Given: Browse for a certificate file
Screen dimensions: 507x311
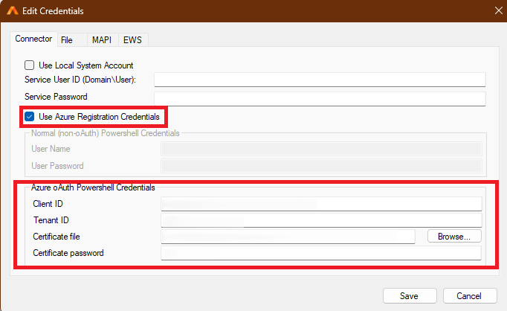Looking at the screenshot, I should [454, 237].
